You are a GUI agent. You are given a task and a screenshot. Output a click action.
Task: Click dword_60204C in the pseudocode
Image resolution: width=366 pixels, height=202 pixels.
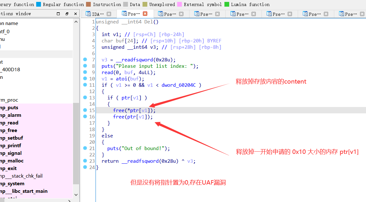pyautogui.click(x=178, y=85)
